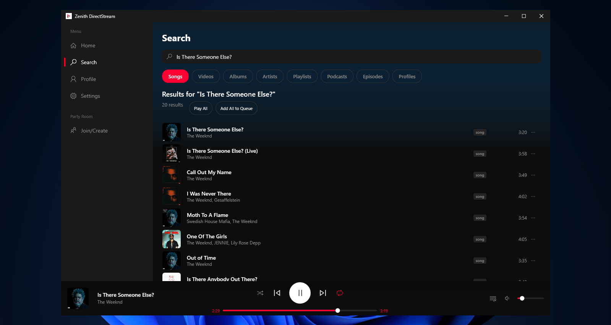The image size is (611, 325).
Task: Skip to next track
Action: 323,293
